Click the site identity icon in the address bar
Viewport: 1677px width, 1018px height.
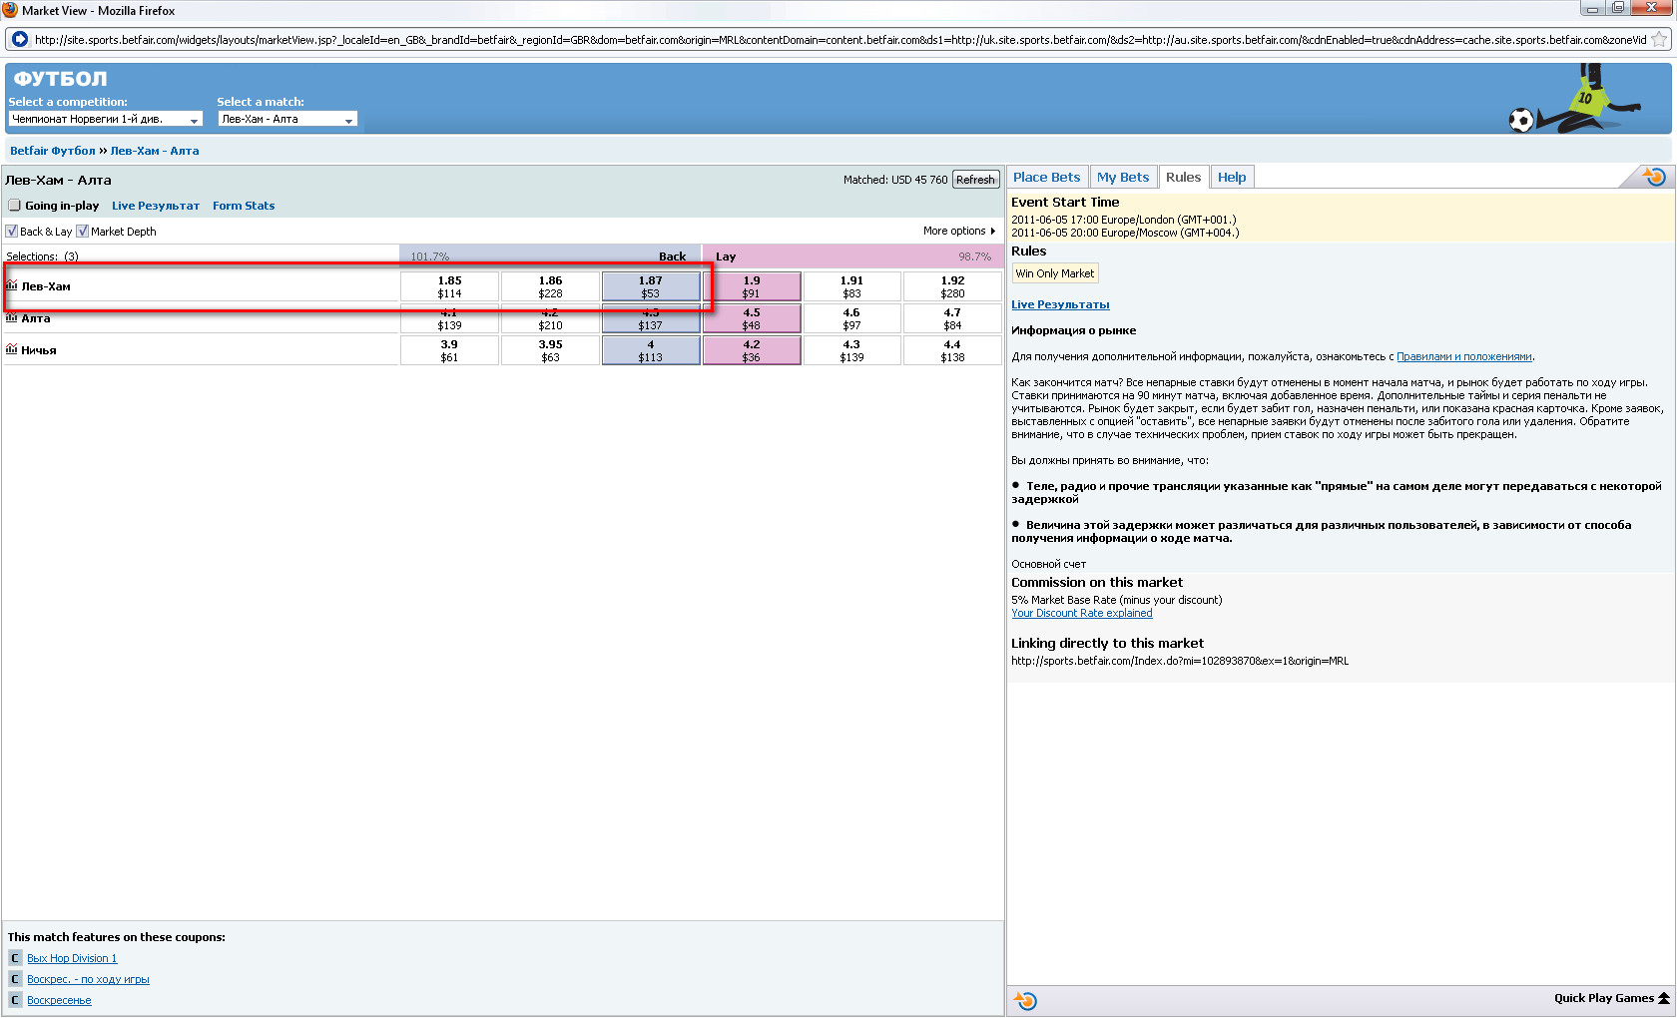coord(20,40)
